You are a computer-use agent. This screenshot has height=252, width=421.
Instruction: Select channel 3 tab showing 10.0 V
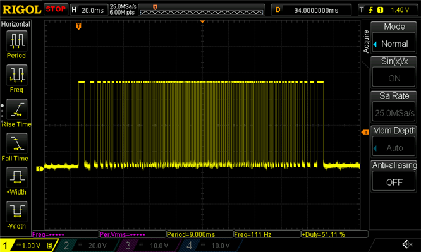(150, 245)
